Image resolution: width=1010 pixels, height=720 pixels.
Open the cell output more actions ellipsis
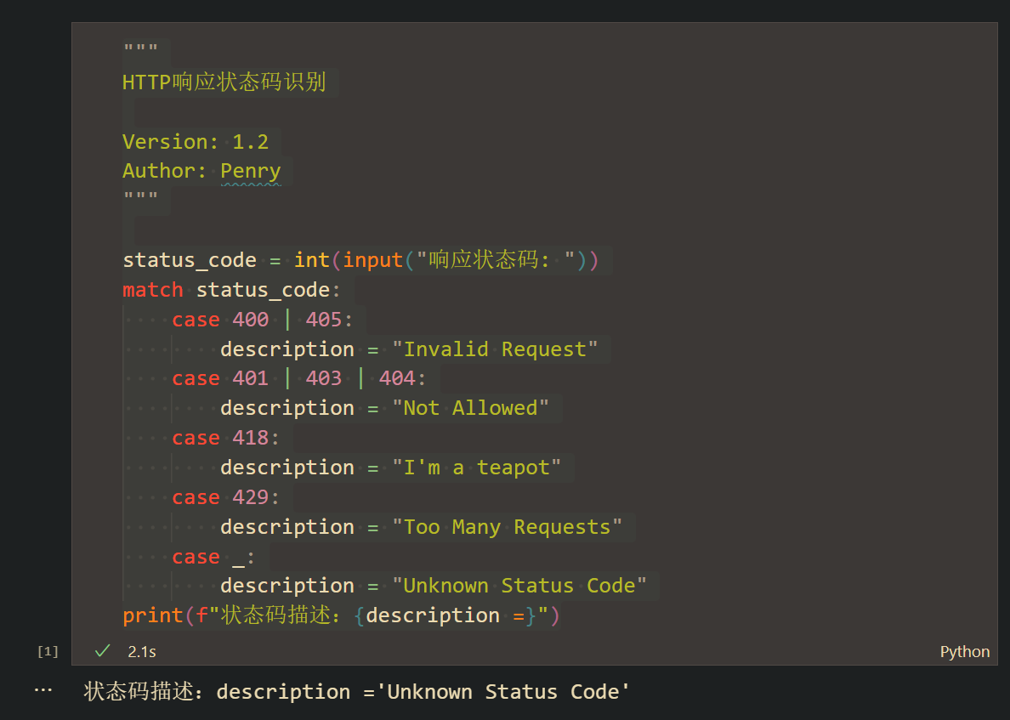[43, 690]
